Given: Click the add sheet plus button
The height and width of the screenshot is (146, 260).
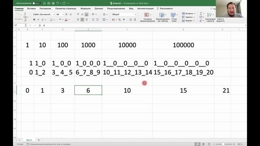Looking at the screenshot, I should coord(39,140).
